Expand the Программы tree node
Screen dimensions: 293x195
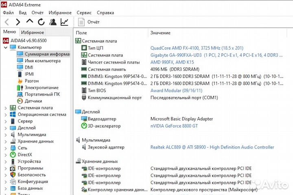[x=6, y=169]
